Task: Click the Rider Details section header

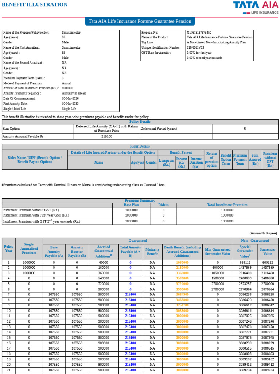Action: click(x=140, y=146)
